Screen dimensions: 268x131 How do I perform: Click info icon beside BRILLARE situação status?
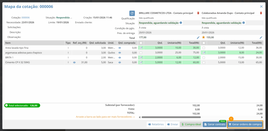(x=181, y=23)
